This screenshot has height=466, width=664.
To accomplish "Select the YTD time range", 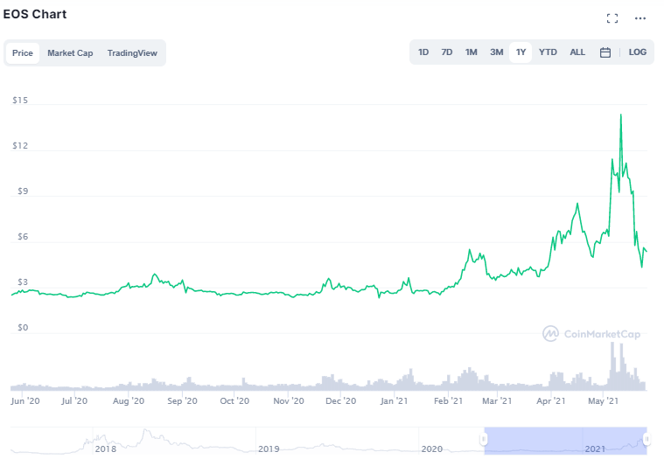I will tap(548, 52).
